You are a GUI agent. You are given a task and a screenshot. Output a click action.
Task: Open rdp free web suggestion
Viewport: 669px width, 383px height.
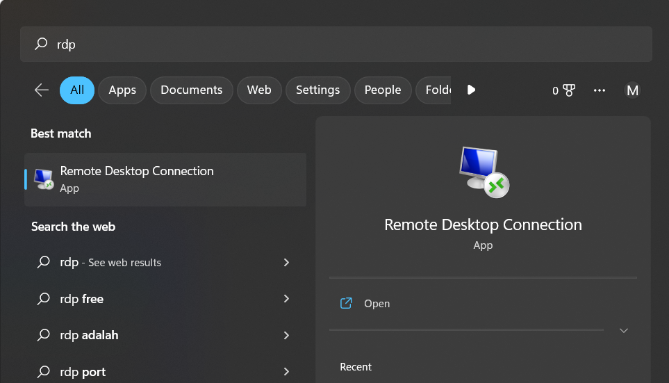pos(165,298)
